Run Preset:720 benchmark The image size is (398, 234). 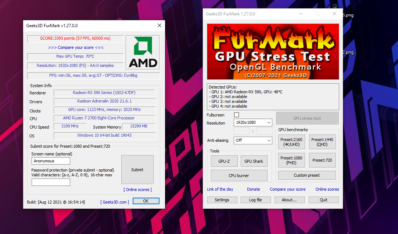(322, 160)
